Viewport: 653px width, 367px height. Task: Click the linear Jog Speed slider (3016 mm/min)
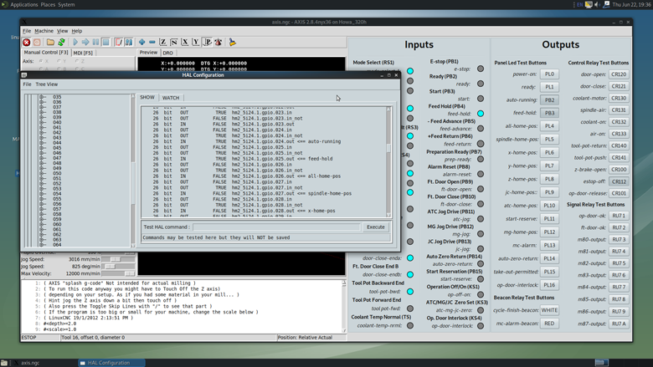pyautogui.click(x=119, y=259)
